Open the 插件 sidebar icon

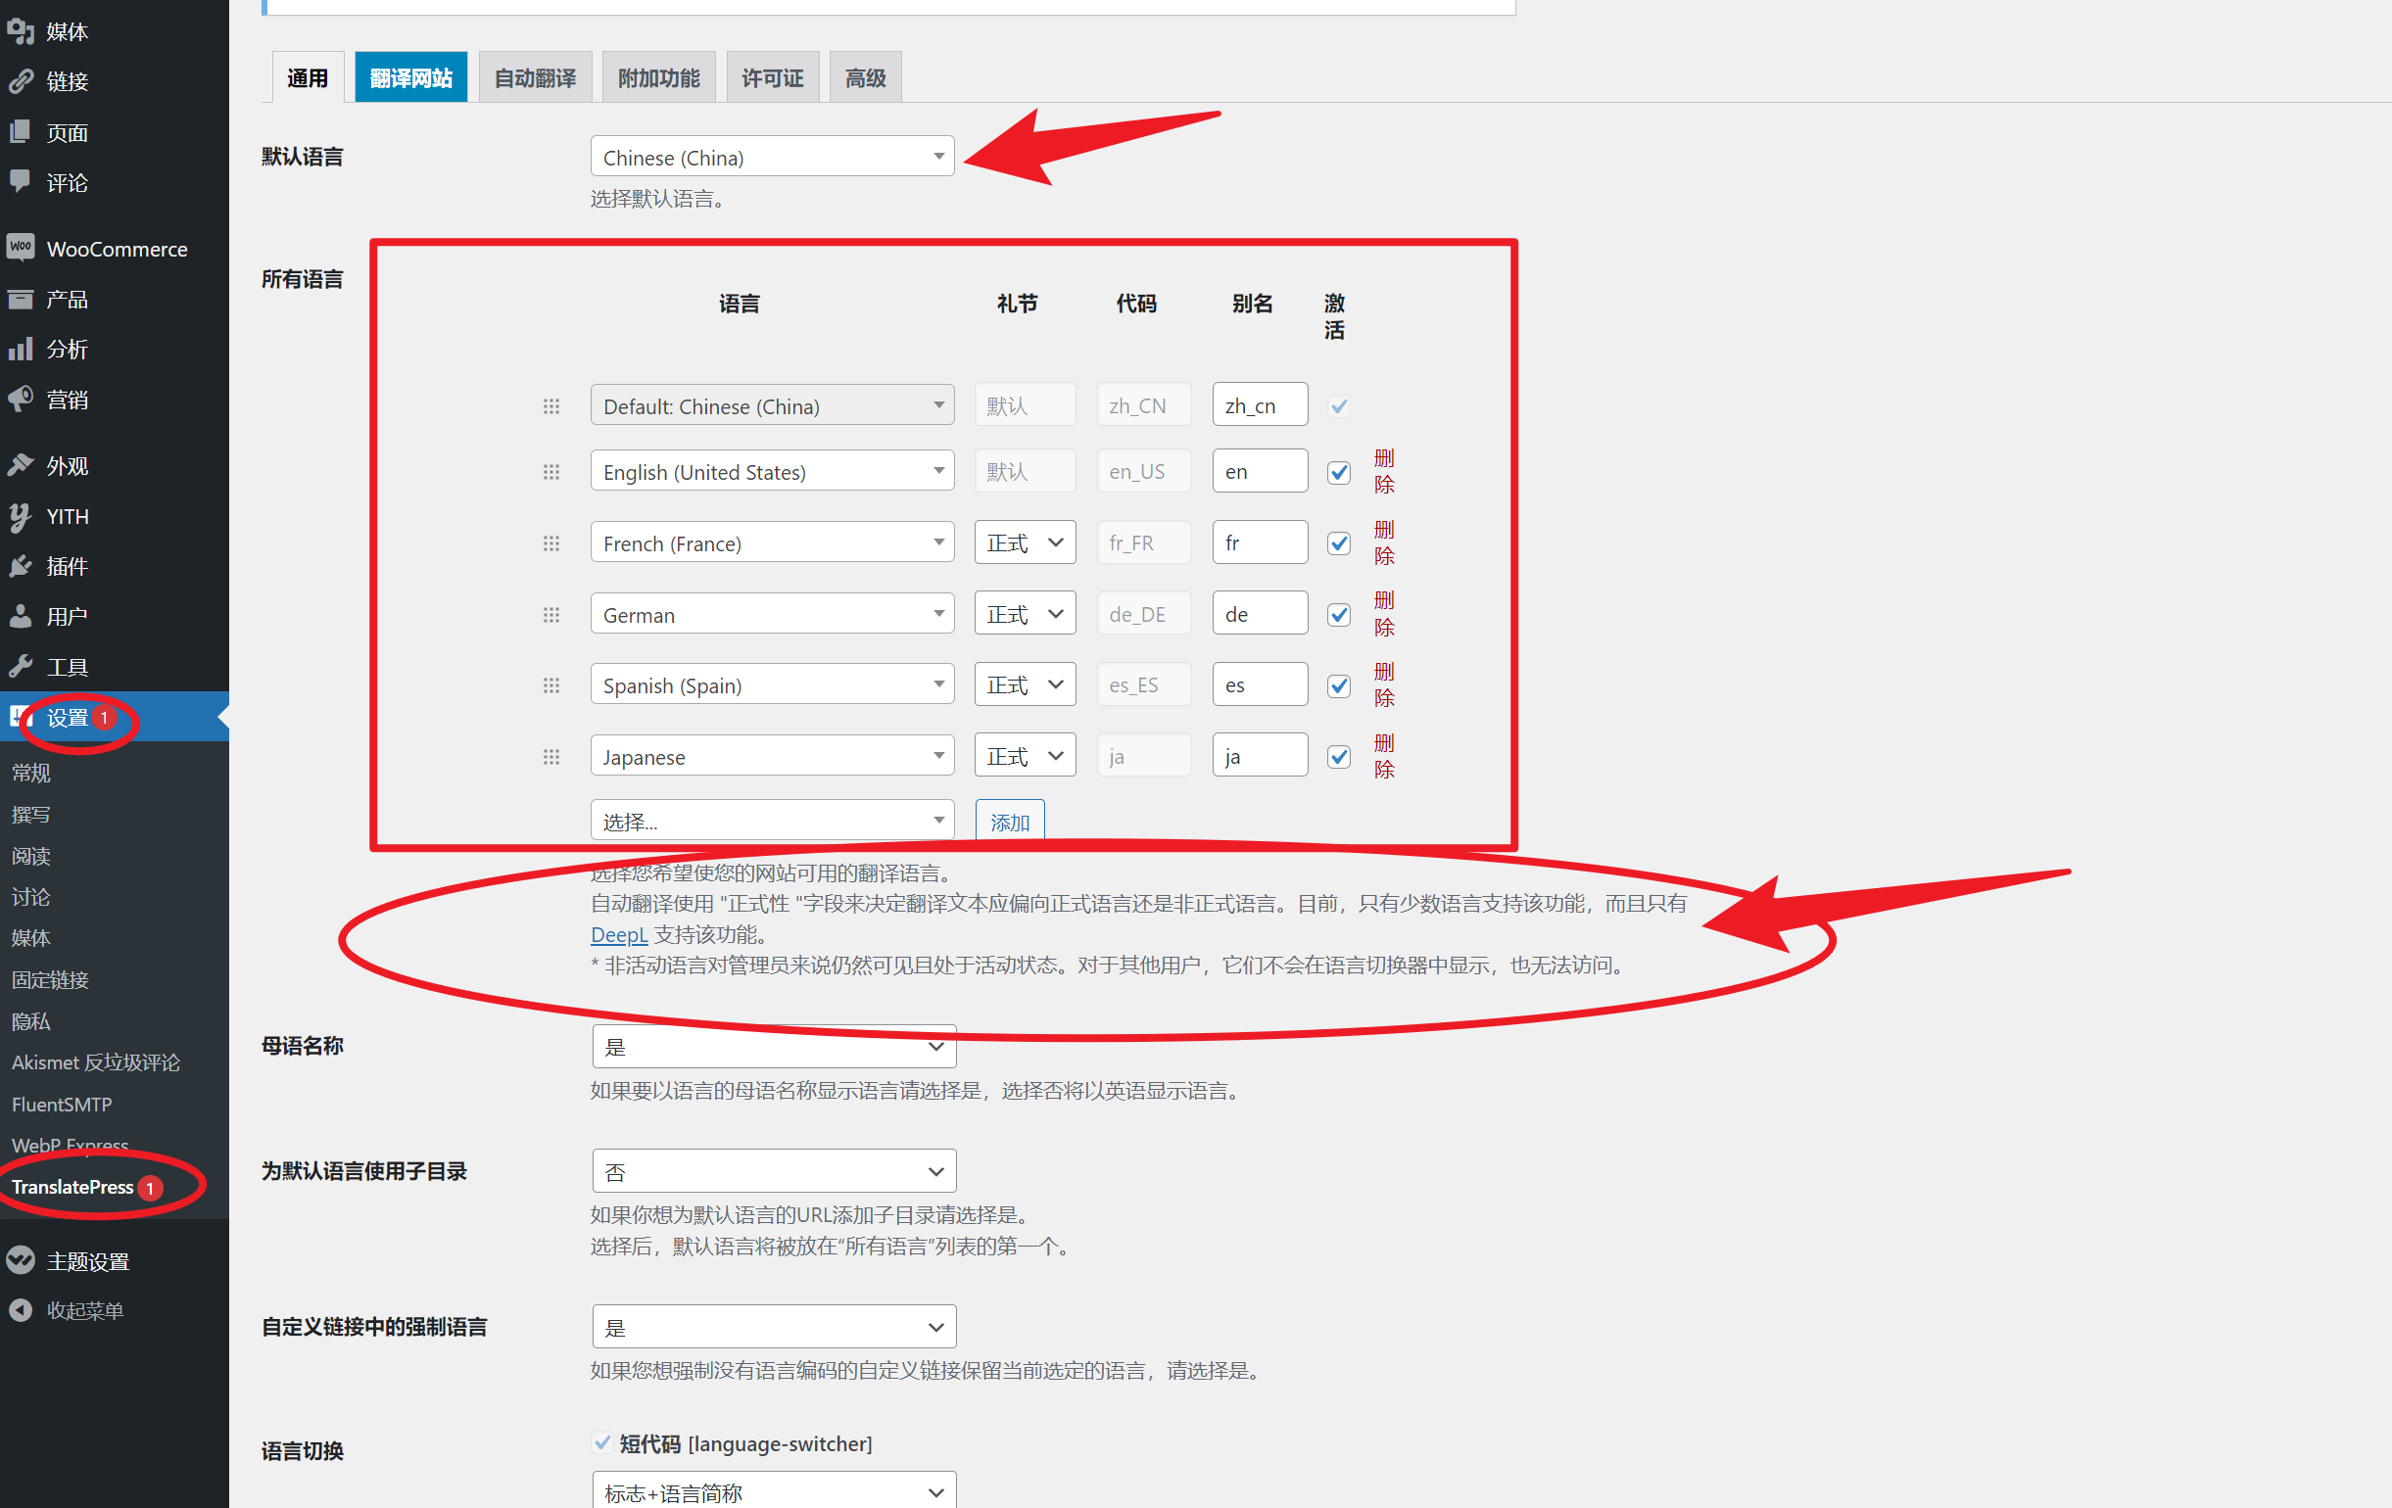coord(21,565)
